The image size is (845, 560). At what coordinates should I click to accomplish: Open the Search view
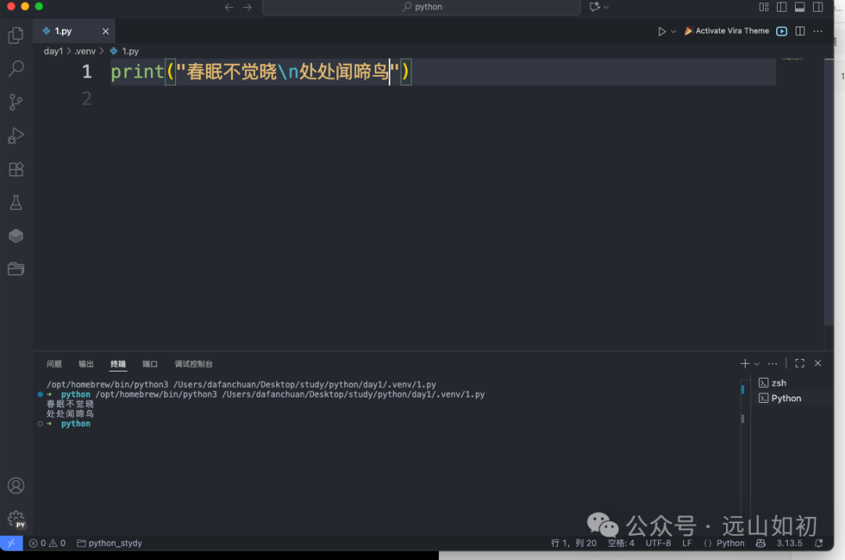click(16, 68)
